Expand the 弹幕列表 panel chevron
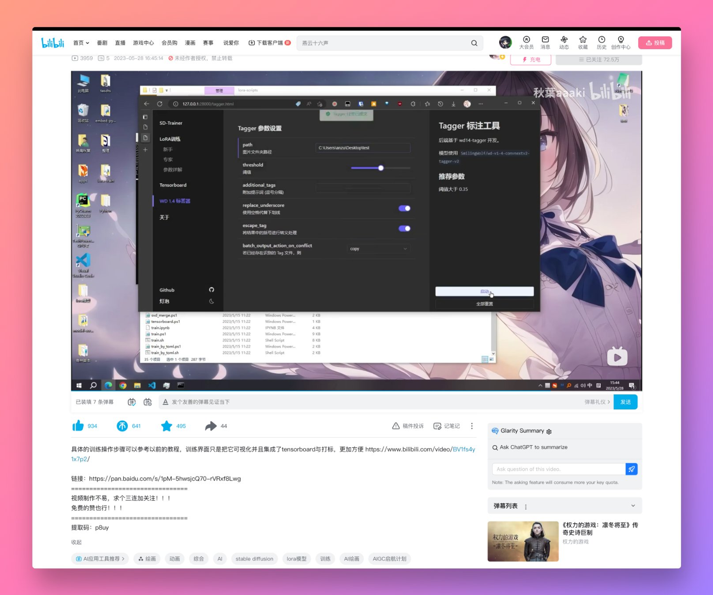 (633, 505)
